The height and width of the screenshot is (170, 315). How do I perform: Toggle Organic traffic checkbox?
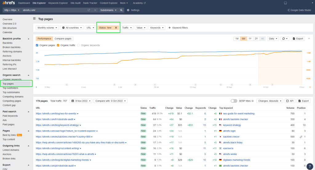(58, 45)
